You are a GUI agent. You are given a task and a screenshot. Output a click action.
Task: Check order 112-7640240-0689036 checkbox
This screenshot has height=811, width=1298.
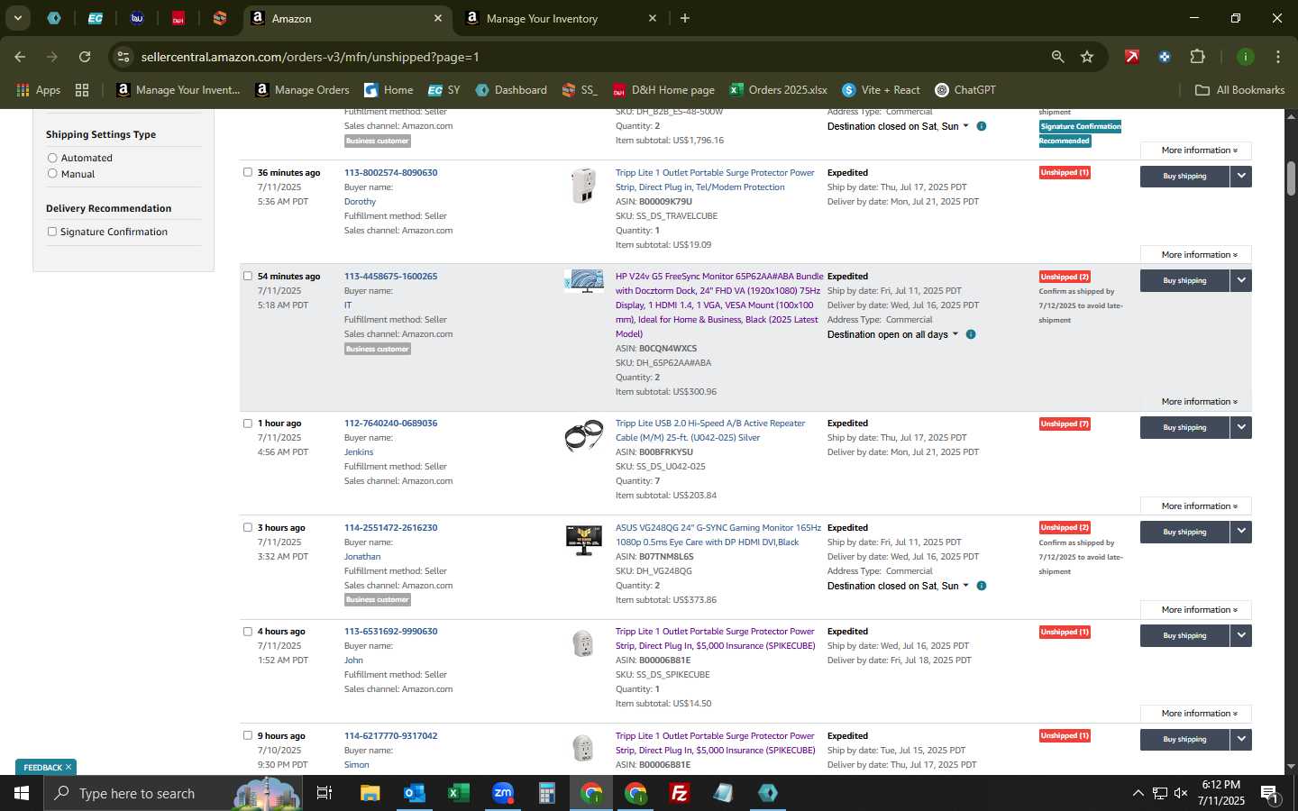point(248,423)
